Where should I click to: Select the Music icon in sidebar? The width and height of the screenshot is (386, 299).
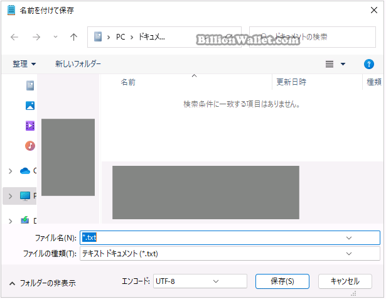(30, 146)
